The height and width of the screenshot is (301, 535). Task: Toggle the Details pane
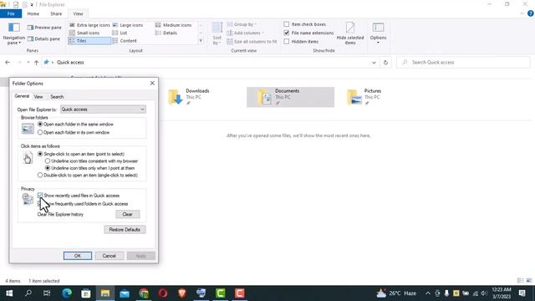(x=43, y=39)
